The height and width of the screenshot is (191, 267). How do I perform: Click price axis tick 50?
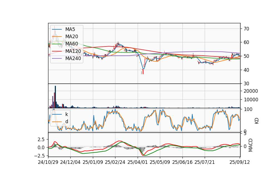coord(246,56)
